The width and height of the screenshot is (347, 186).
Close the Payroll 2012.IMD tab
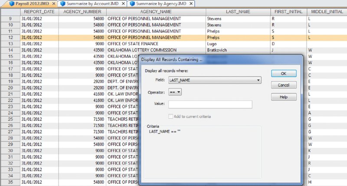pos(54,4)
